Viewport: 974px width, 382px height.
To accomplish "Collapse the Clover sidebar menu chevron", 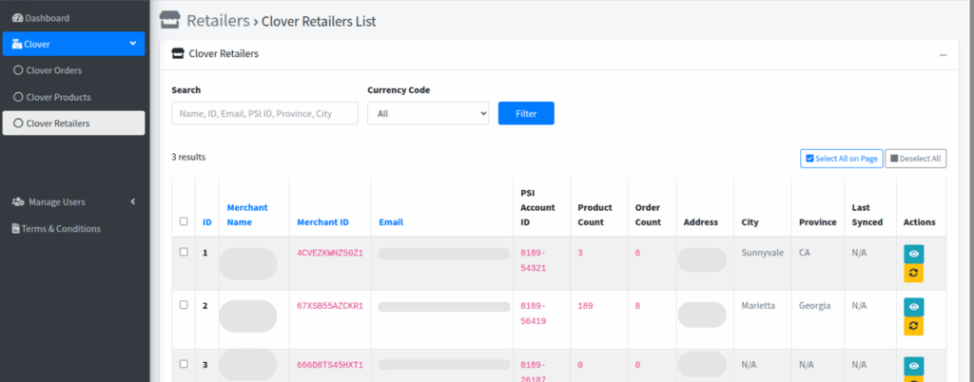I will [132, 44].
